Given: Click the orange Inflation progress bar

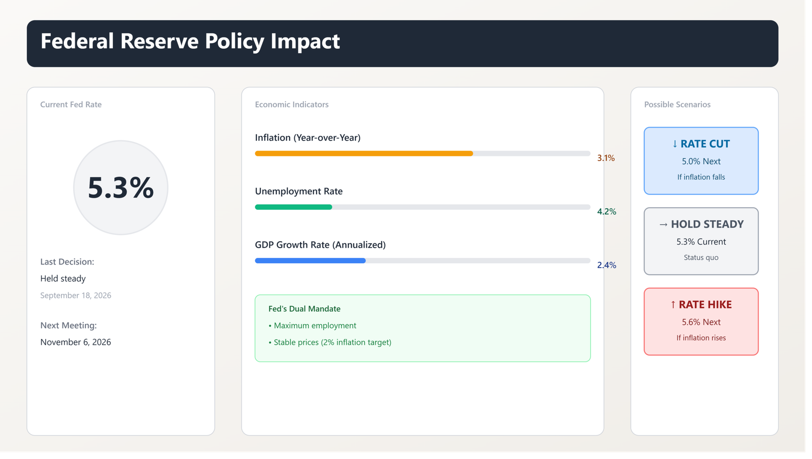Looking at the screenshot, I should [x=364, y=154].
